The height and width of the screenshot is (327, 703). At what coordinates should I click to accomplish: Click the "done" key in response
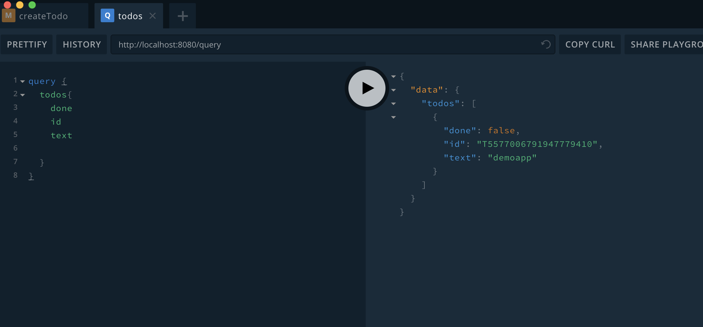tap(460, 130)
